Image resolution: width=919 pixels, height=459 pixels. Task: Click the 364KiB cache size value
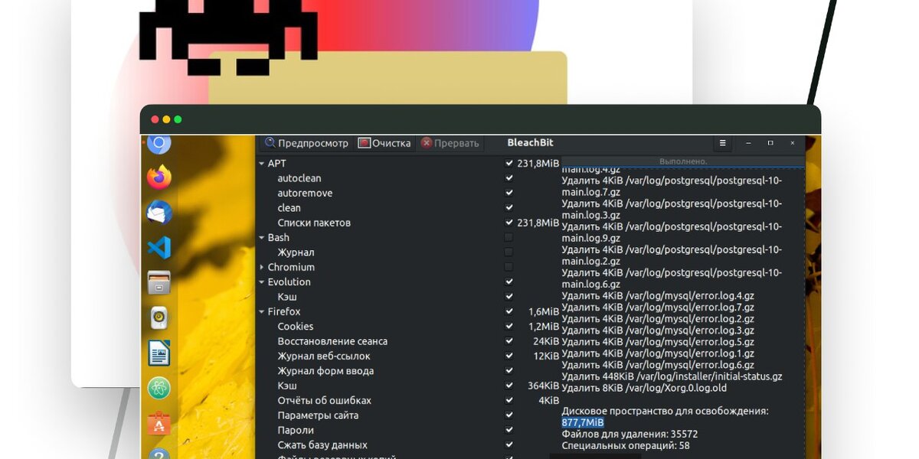543,386
